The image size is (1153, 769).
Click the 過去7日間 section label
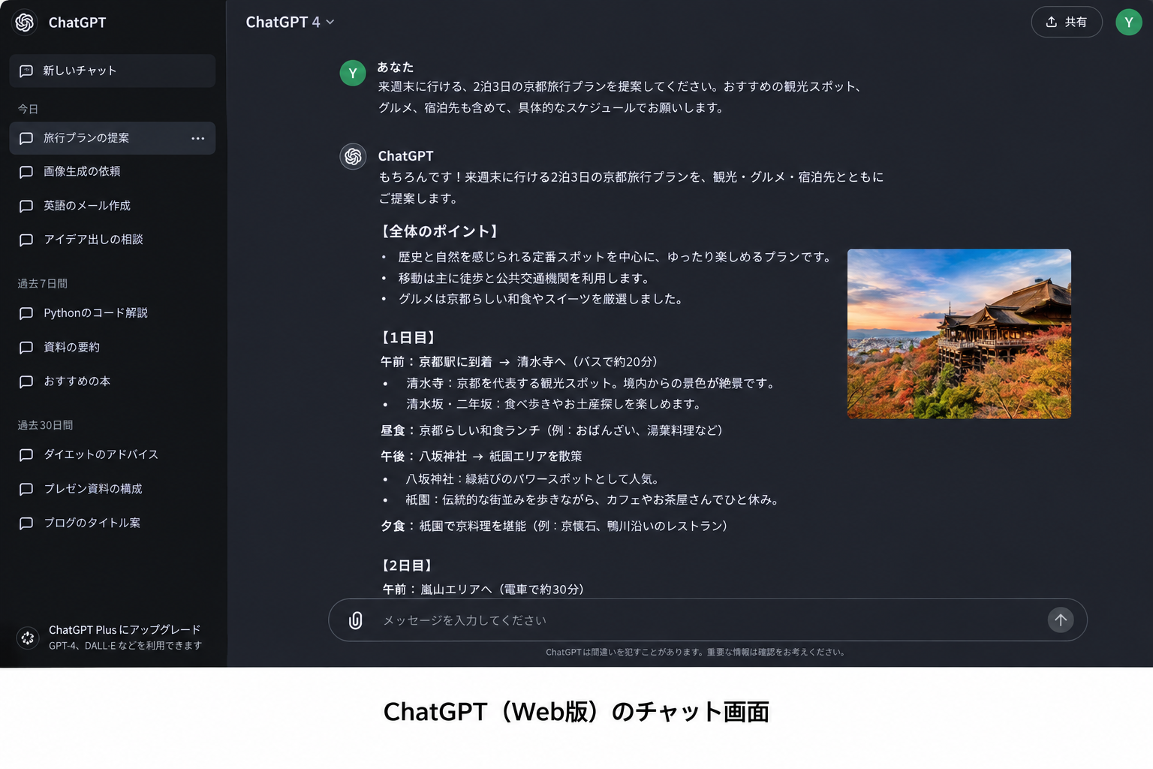pos(43,284)
